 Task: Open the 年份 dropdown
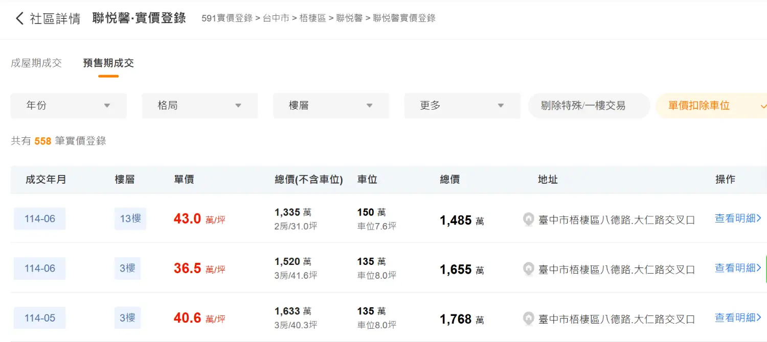pyautogui.click(x=69, y=106)
